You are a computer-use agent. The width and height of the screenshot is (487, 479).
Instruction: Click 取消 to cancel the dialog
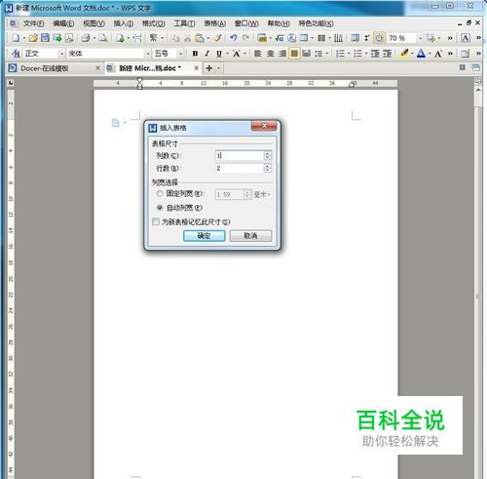click(250, 236)
